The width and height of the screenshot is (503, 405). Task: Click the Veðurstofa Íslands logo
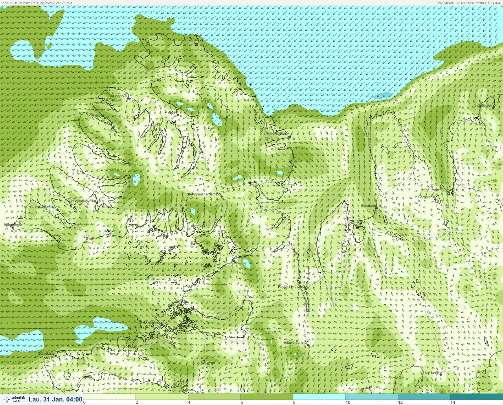coord(14,399)
